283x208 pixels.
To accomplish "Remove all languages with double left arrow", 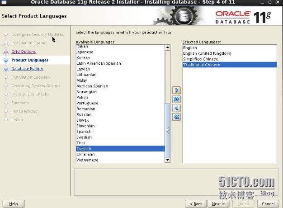I will [x=176, y=117].
